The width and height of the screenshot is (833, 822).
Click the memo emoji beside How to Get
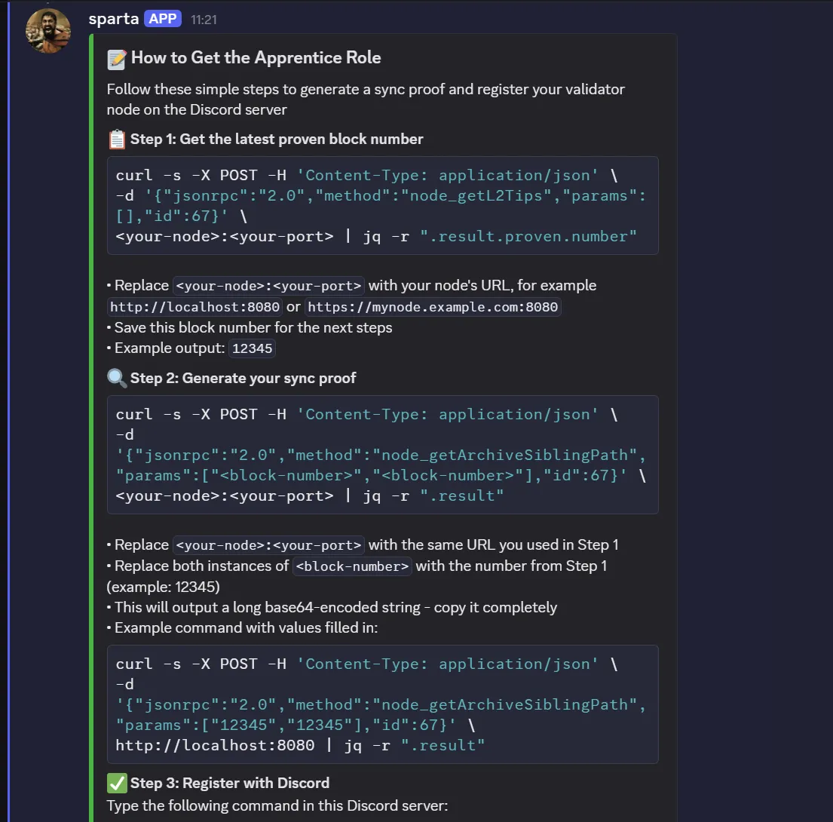tap(117, 58)
